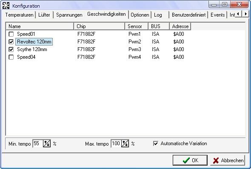This screenshot has width=251, height=169.
Task: Minimize the Konfiguration window
Action: pos(214,5)
